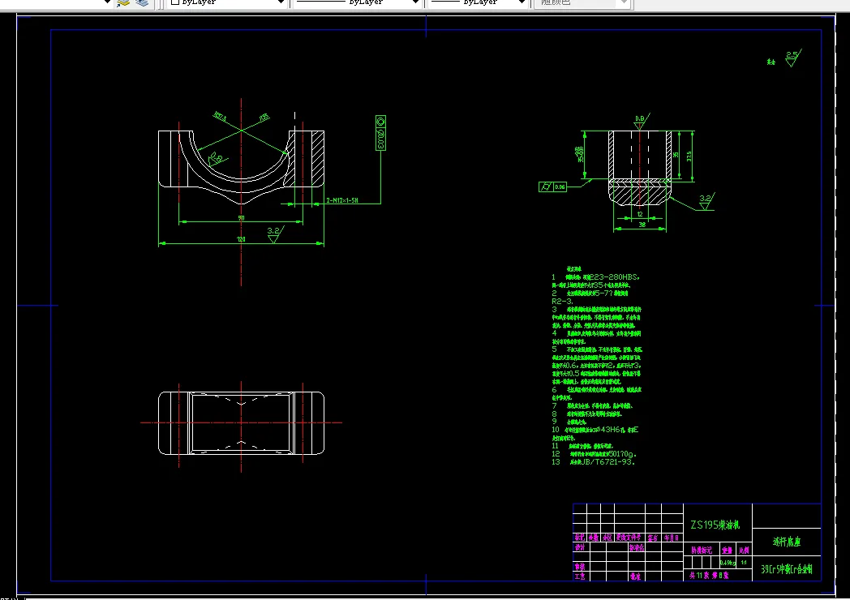The height and width of the screenshot is (600, 850).
Task: Select the 设计 designer label cell
Action: click(580, 547)
